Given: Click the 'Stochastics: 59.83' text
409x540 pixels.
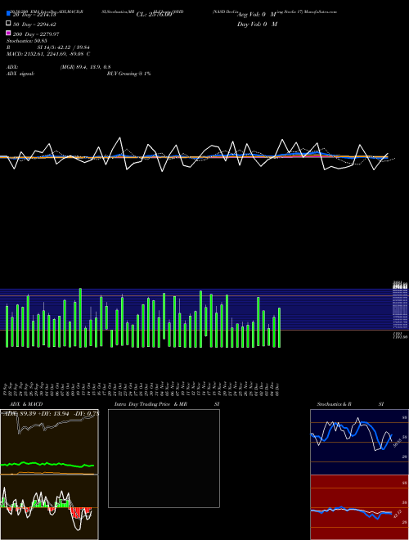Looking at the screenshot, I should coord(27,41).
